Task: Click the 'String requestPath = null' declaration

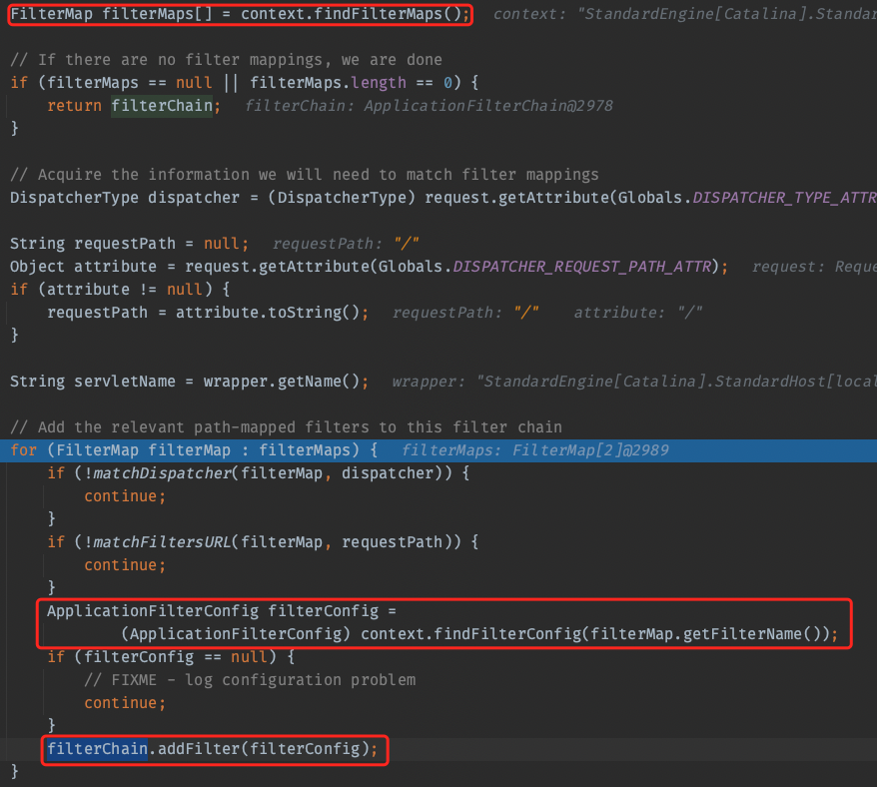Action: coord(125,243)
